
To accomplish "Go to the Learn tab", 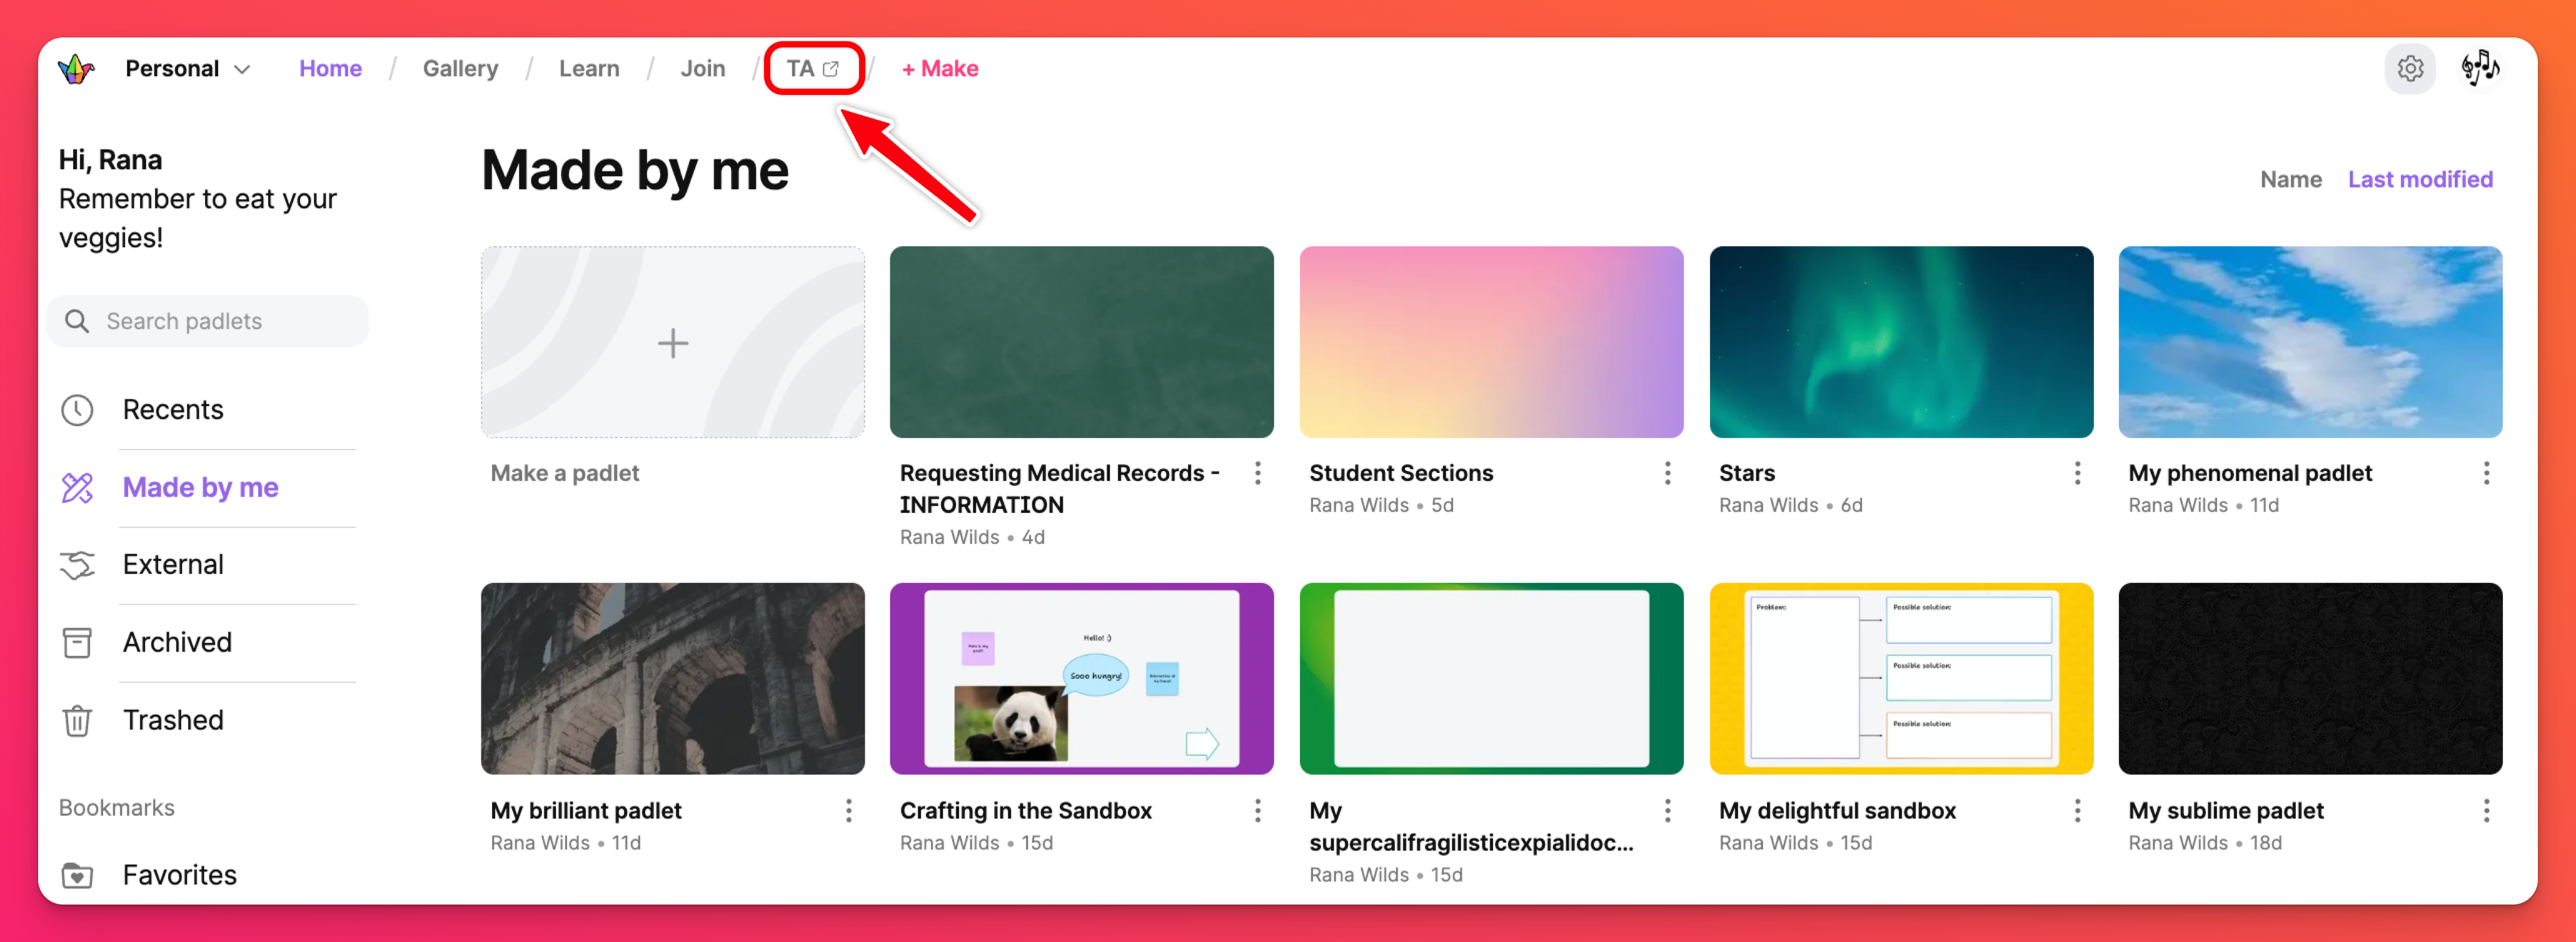I will coord(589,69).
